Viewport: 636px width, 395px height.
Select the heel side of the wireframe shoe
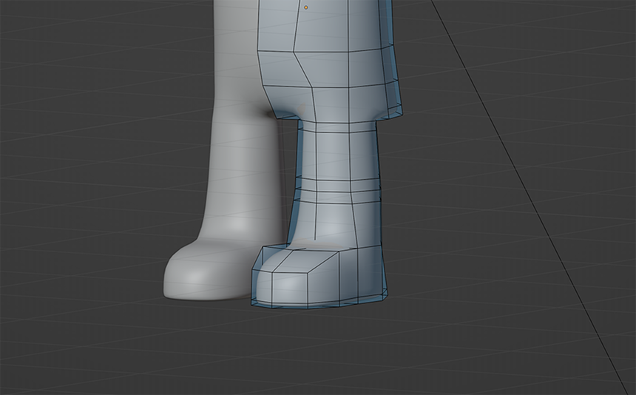pyautogui.click(x=371, y=274)
